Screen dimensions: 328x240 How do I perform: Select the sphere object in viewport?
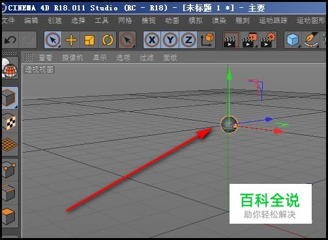click(x=228, y=125)
